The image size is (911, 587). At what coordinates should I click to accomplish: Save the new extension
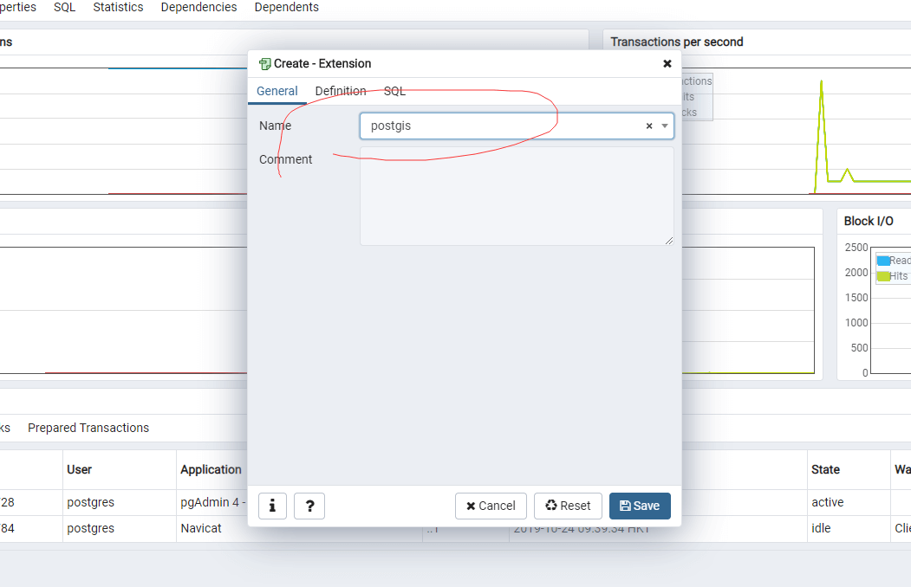coord(640,506)
